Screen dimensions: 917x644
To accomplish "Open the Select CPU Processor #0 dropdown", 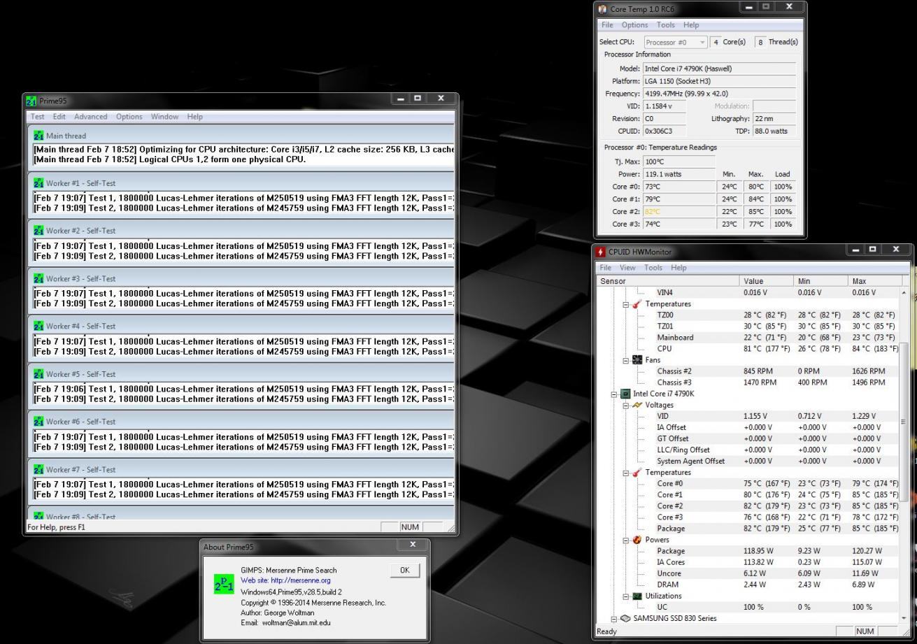I will pyautogui.click(x=676, y=42).
